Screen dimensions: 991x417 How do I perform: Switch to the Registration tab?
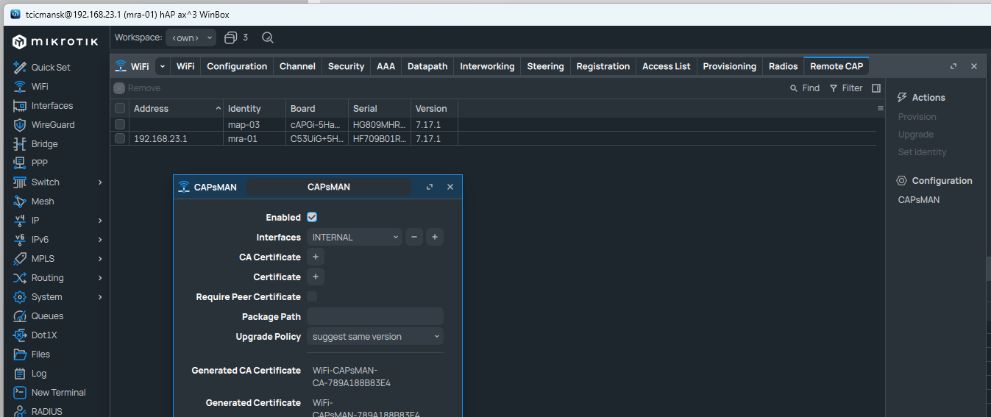603,66
